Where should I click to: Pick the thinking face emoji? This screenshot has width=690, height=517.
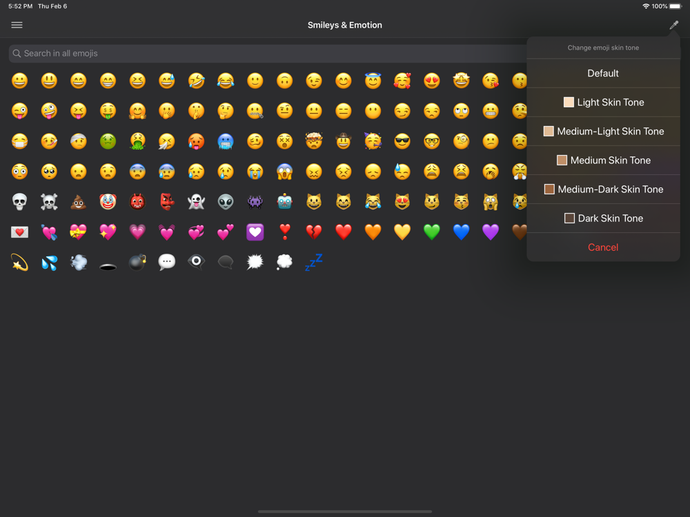pos(226,111)
